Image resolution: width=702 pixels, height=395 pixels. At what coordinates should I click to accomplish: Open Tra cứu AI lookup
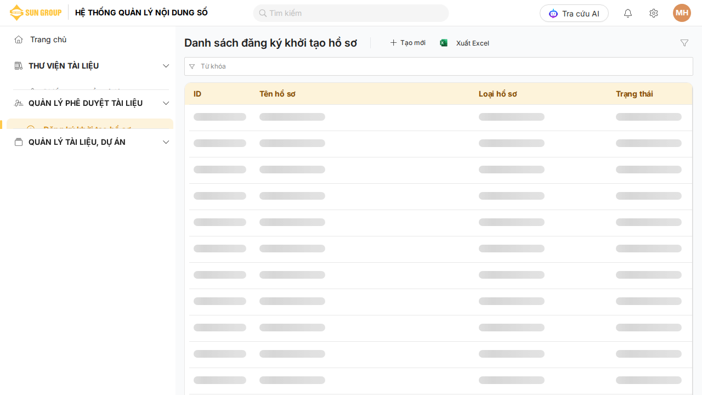574,13
